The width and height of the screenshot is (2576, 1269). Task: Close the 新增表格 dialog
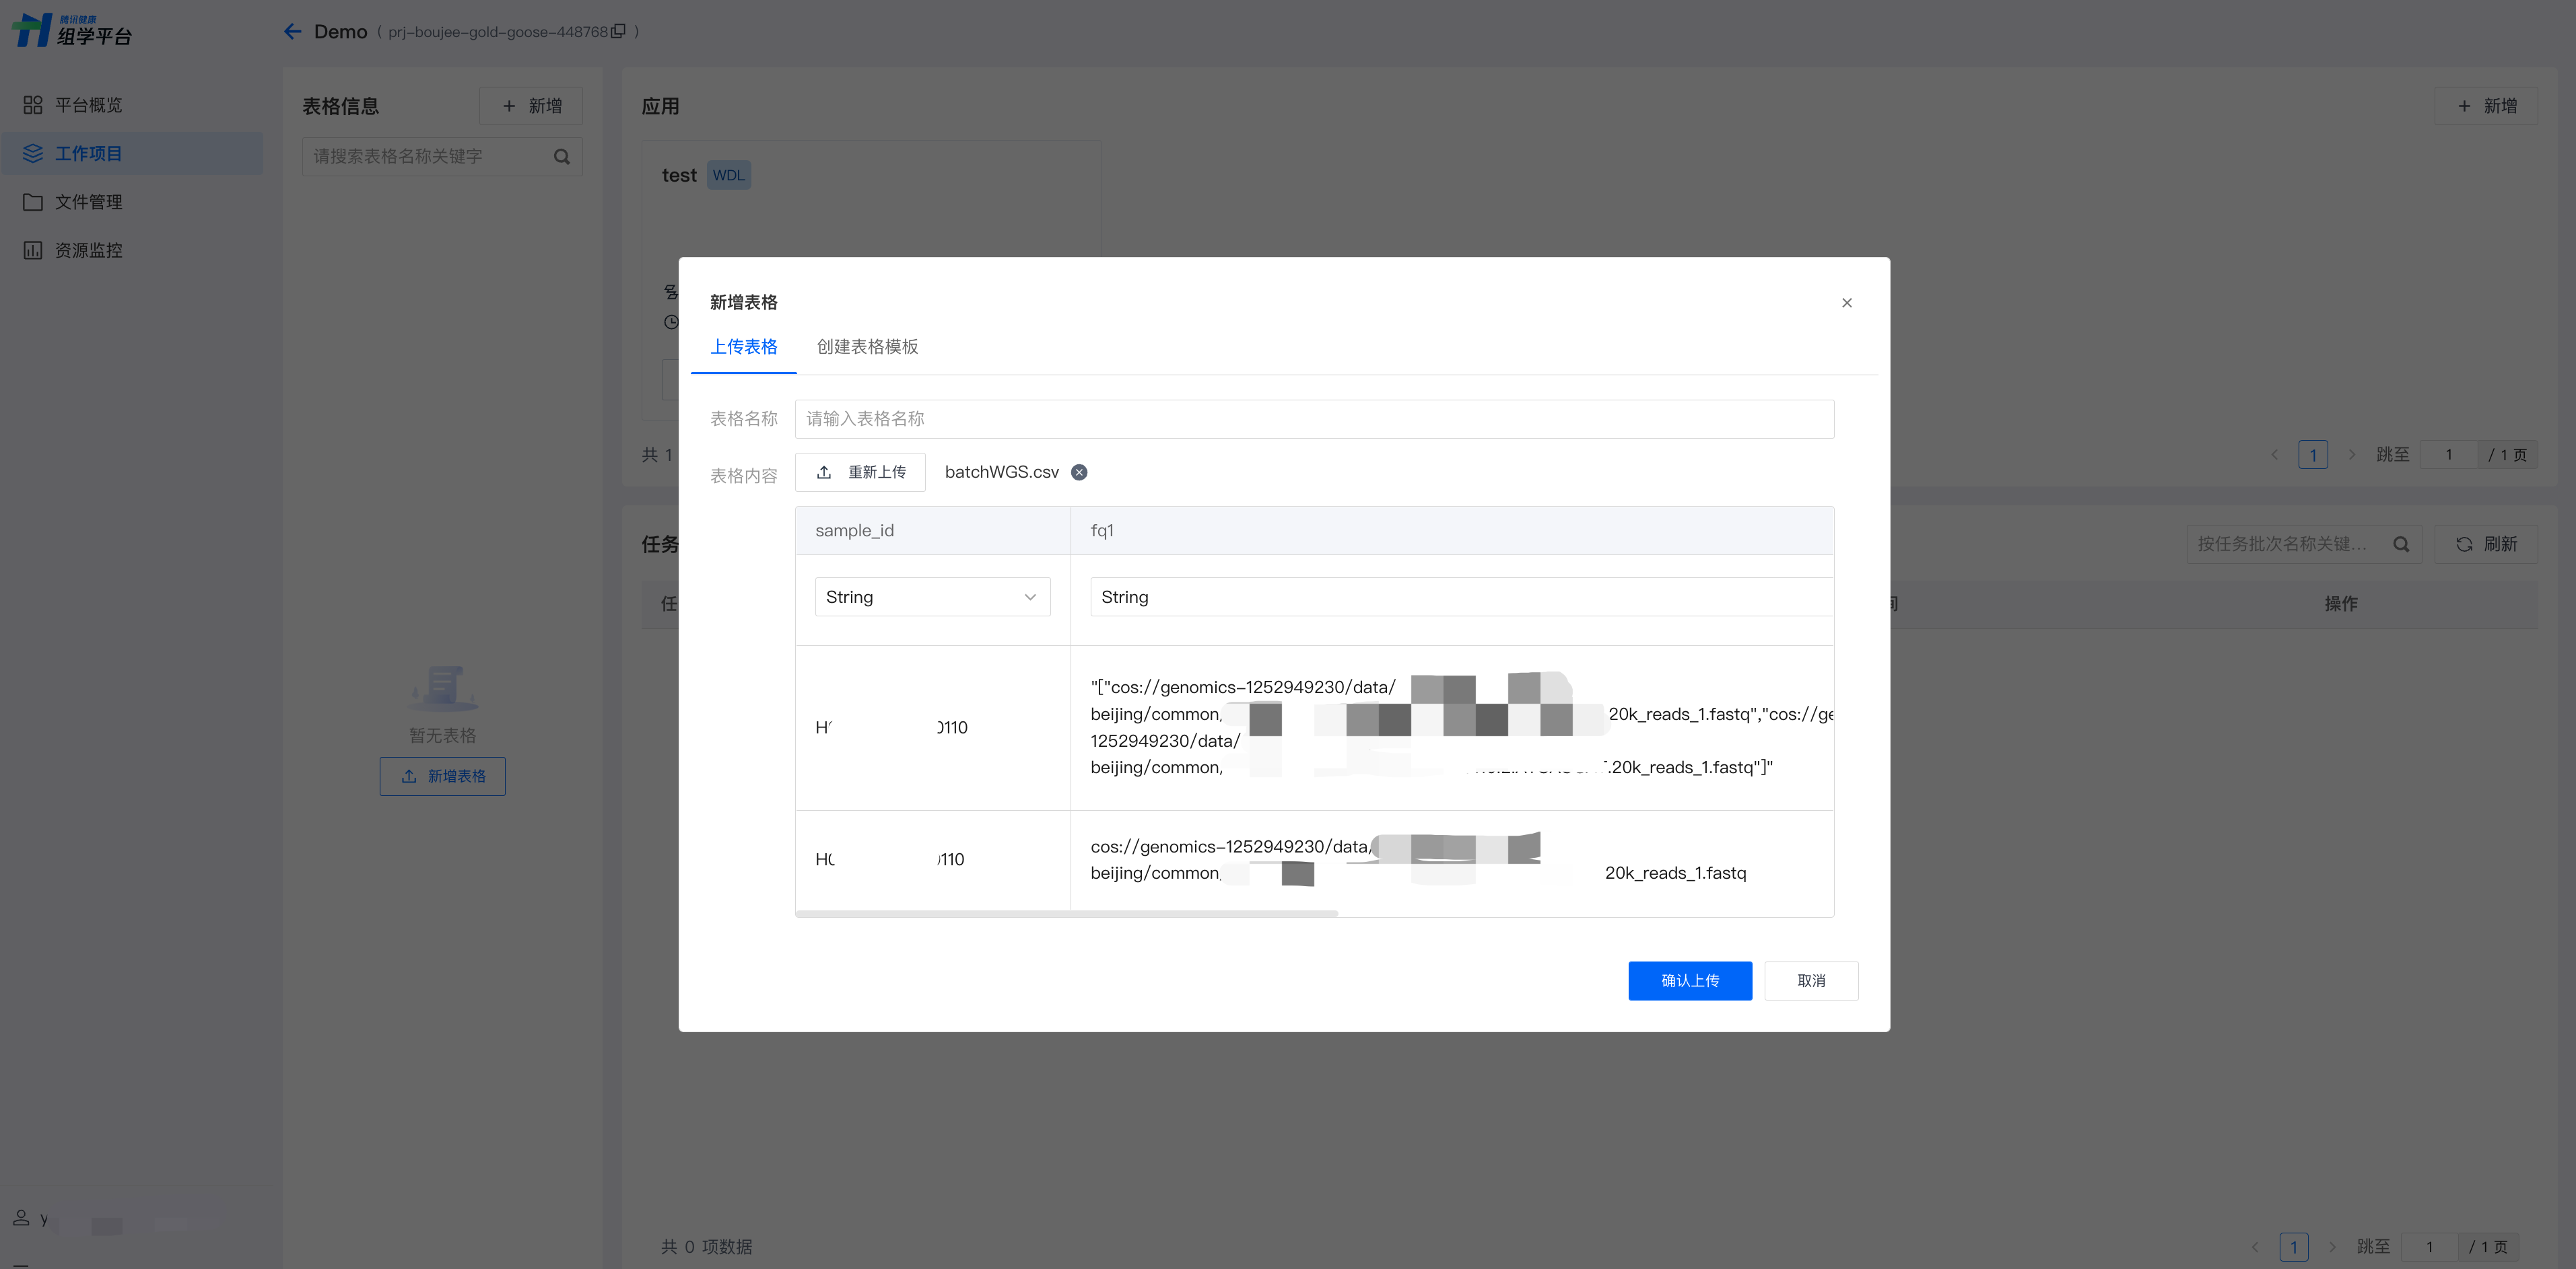1846,303
